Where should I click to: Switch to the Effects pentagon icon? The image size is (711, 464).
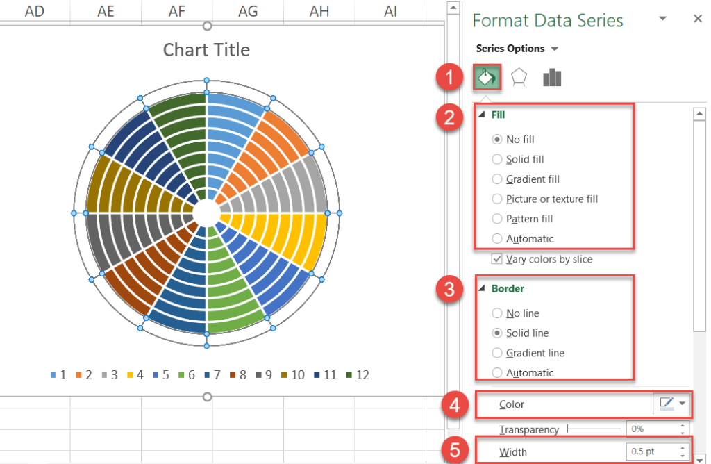(518, 77)
